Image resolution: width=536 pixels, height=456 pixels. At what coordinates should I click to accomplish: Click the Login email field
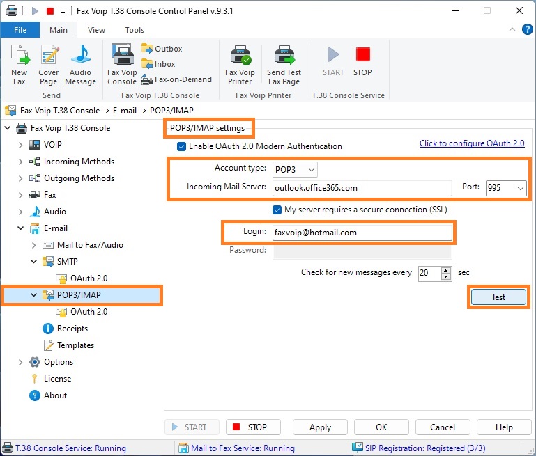[x=362, y=233]
